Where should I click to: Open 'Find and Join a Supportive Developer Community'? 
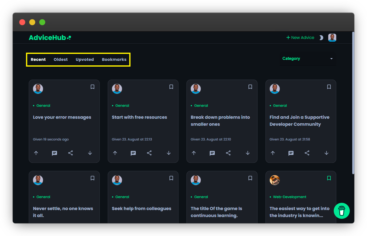299,121
